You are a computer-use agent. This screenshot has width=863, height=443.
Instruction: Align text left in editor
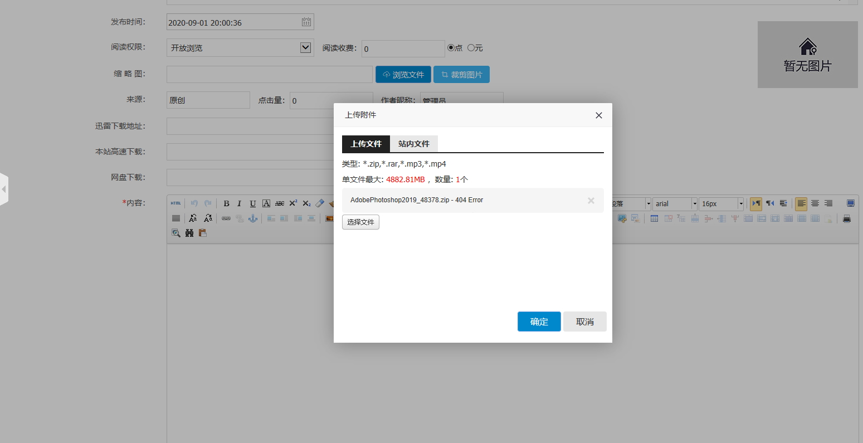(x=801, y=203)
